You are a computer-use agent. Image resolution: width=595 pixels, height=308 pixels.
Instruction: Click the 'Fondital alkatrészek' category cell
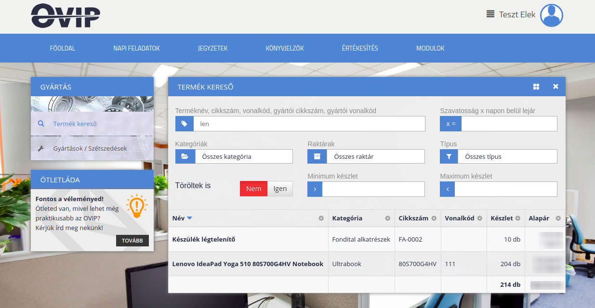(361, 239)
